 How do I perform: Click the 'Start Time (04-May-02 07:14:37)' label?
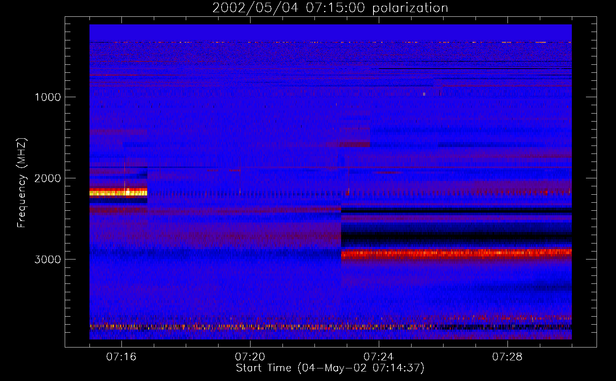coord(330,368)
